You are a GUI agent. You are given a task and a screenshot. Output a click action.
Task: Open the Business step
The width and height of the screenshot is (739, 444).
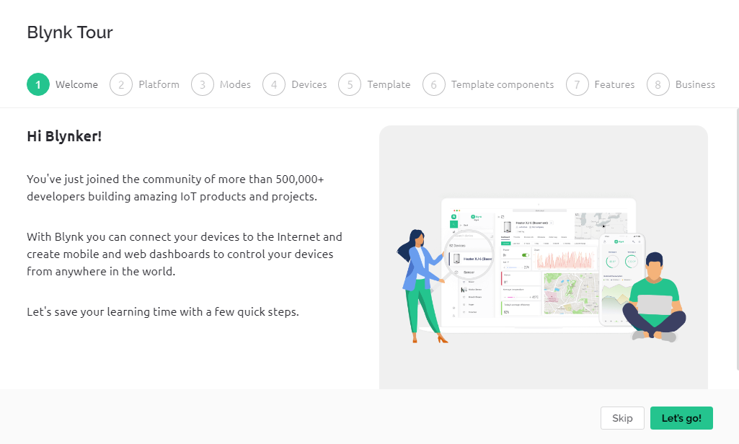[x=695, y=84]
